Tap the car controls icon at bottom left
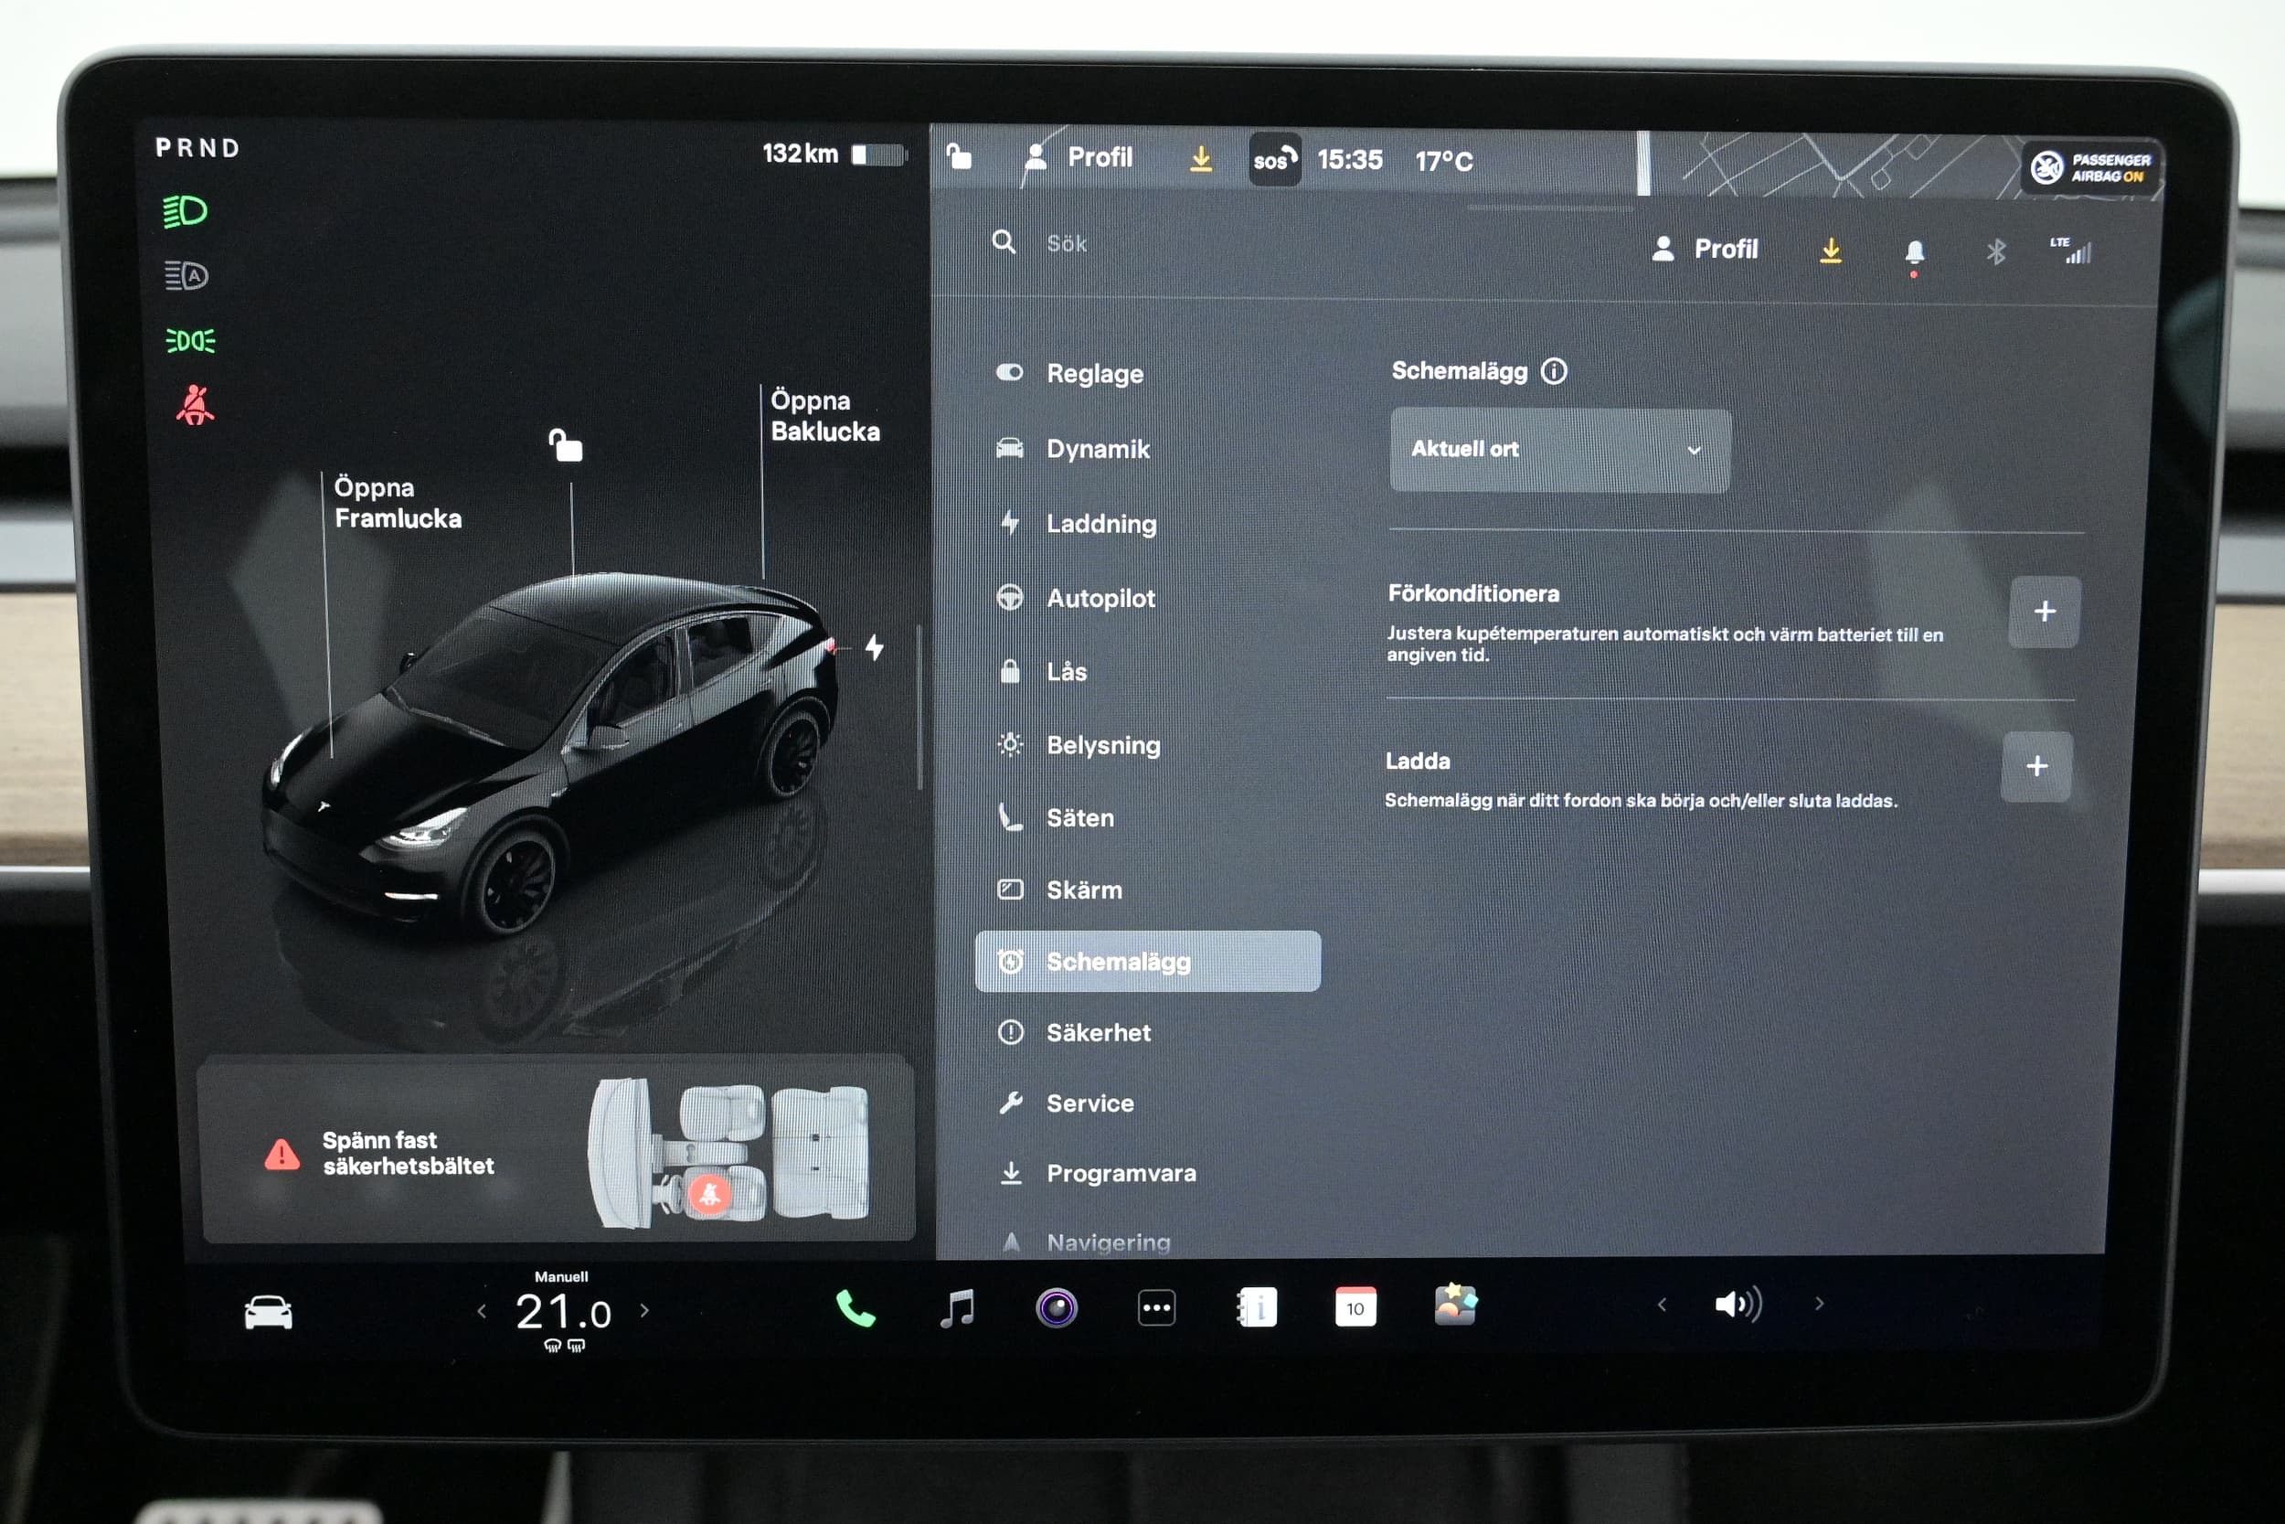Viewport: 2285px width, 1524px height. (x=268, y=1312)
